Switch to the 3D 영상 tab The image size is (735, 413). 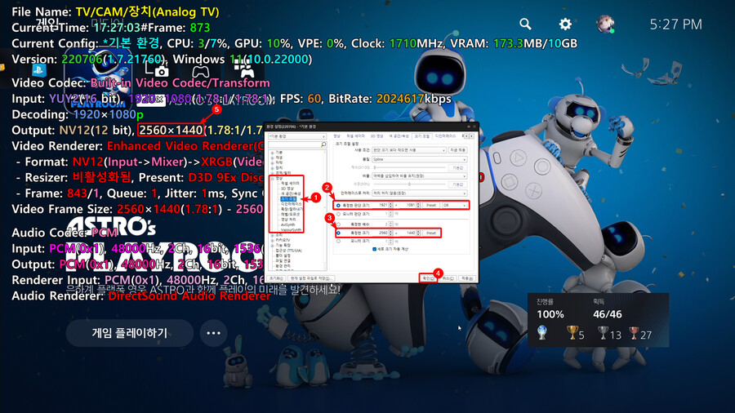coord(376,135)
